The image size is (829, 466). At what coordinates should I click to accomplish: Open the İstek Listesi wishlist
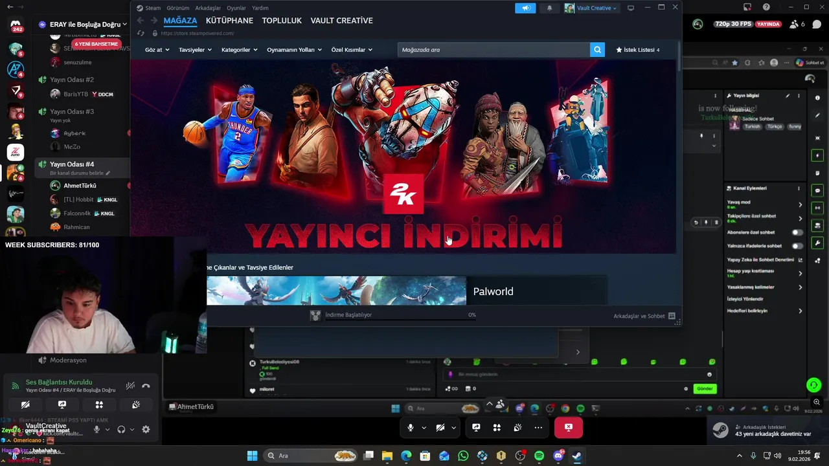point(637,49)
